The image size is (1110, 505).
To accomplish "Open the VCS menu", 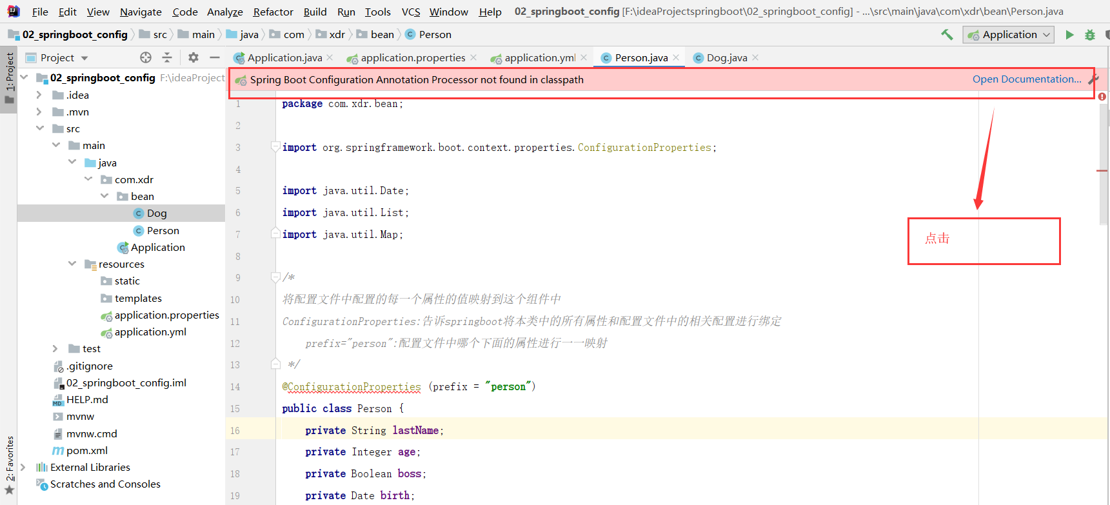I will pyautogui.click(x=411, y=12).
